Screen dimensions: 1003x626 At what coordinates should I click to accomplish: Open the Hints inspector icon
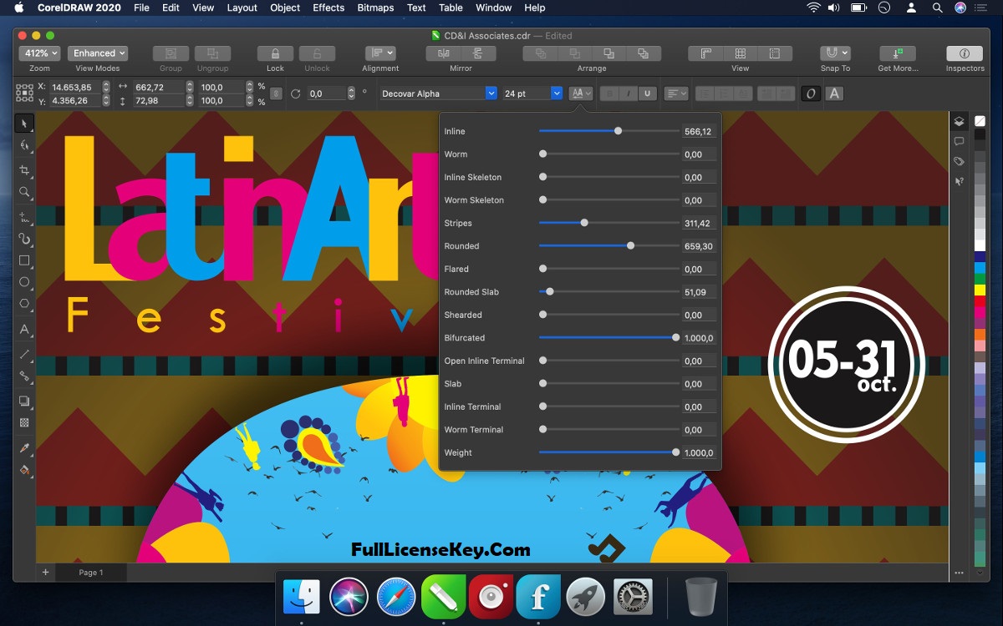(x=959, y=181)
